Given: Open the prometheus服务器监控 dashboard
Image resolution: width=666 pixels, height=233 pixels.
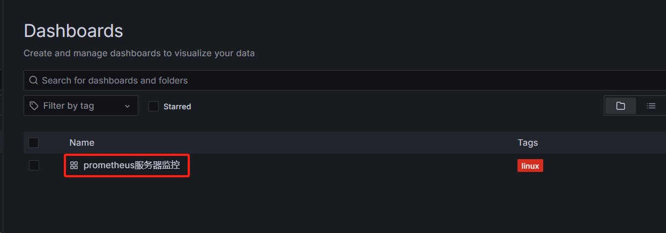Looking at the screenshot, I should (x=131, y=166).
